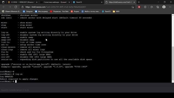Click the 'clear-logs' help entry

pos(7,50)
